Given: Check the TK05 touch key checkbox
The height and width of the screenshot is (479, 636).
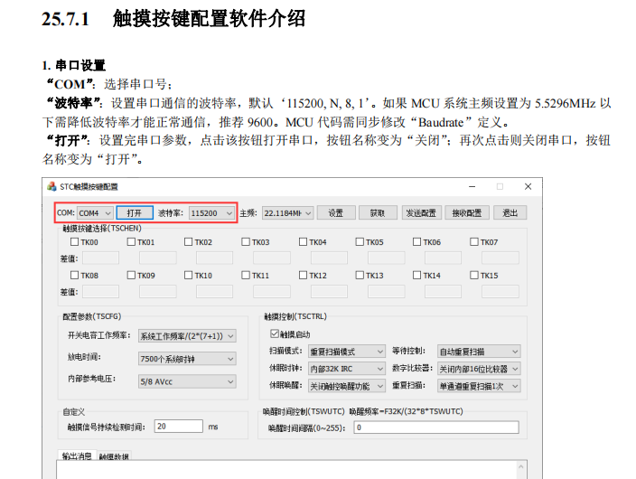Looking at the screenshot, I should tap(360, 242).
